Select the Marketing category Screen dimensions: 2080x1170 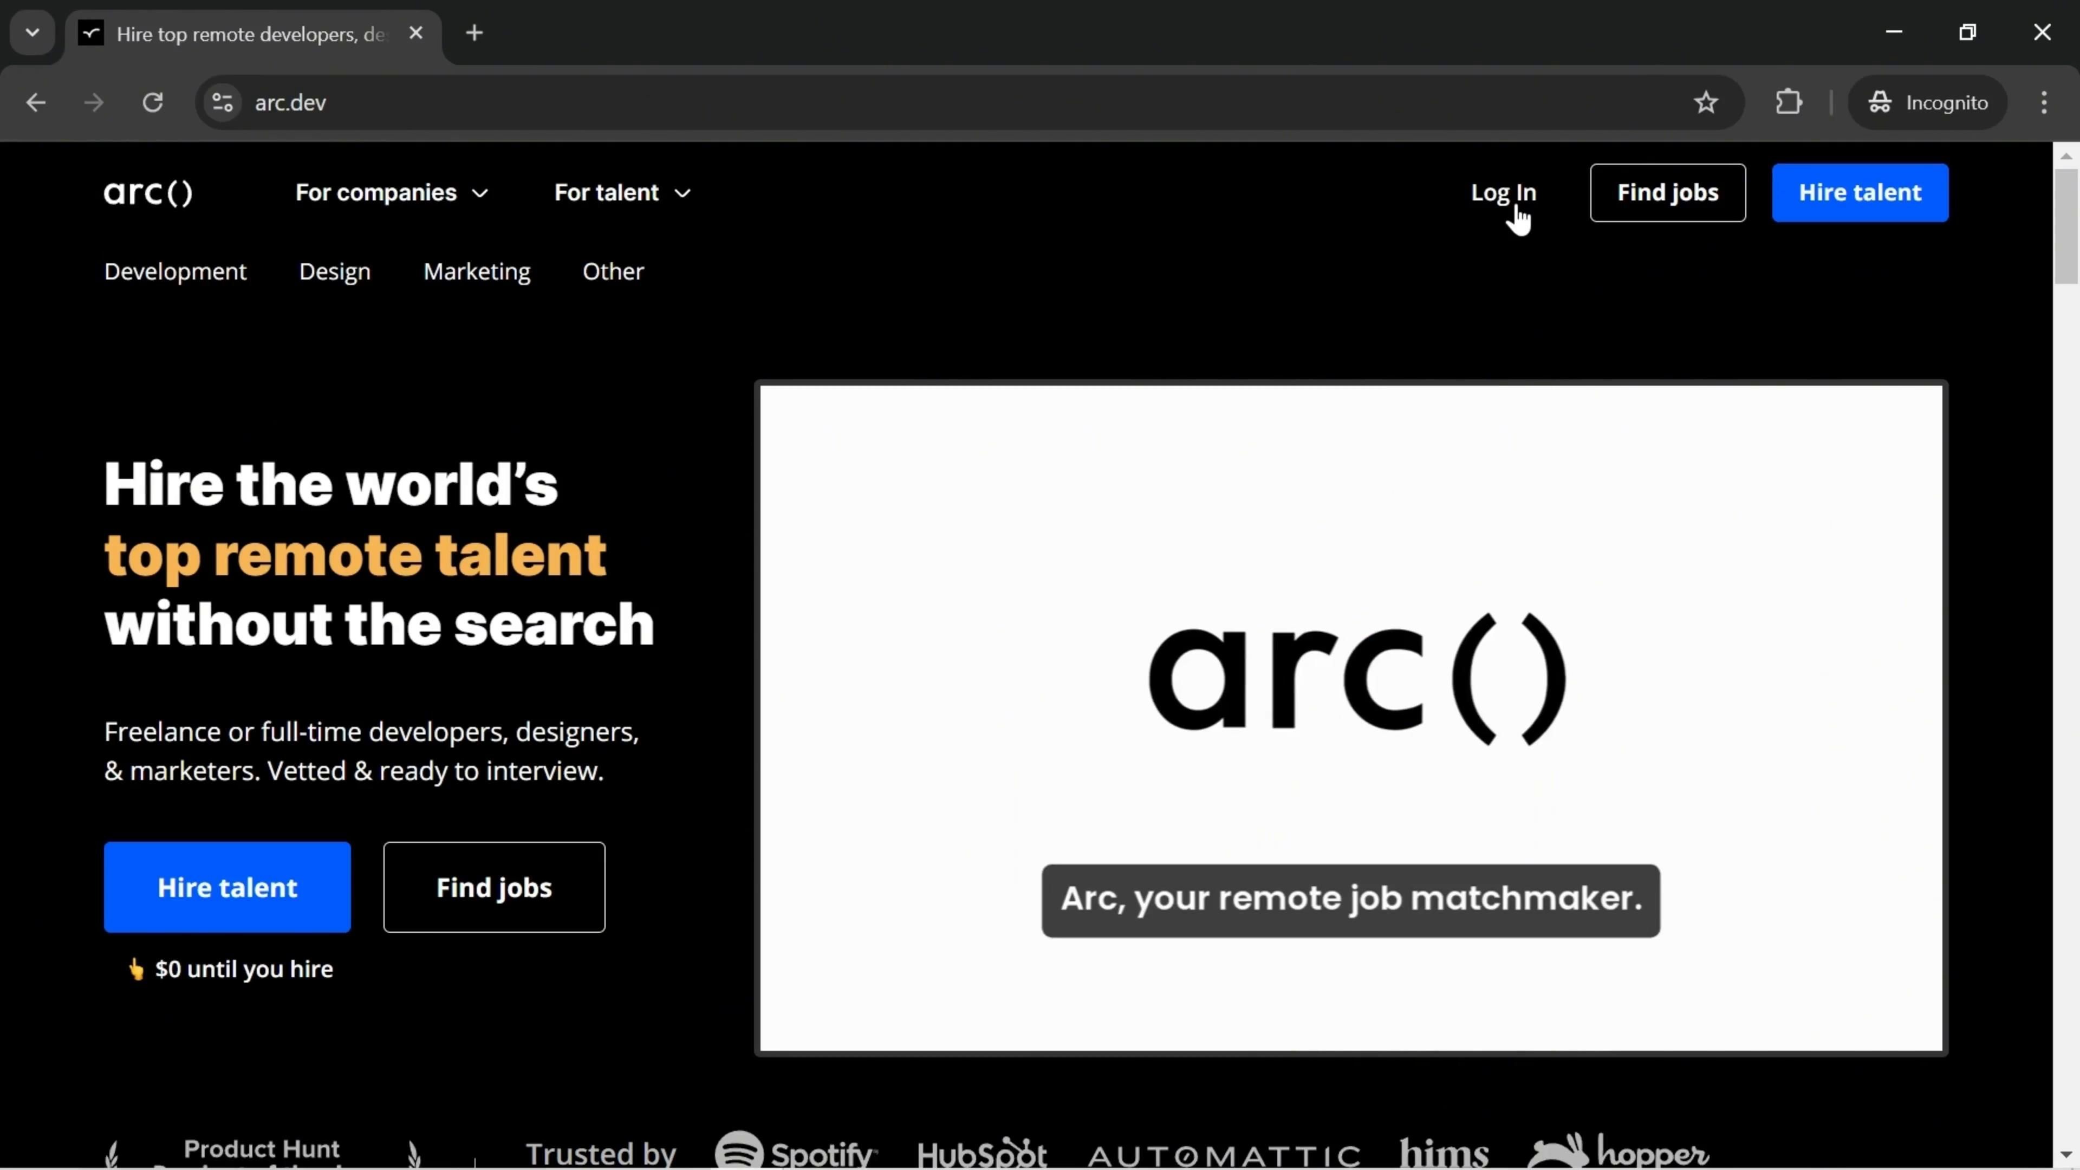point(477,271)
